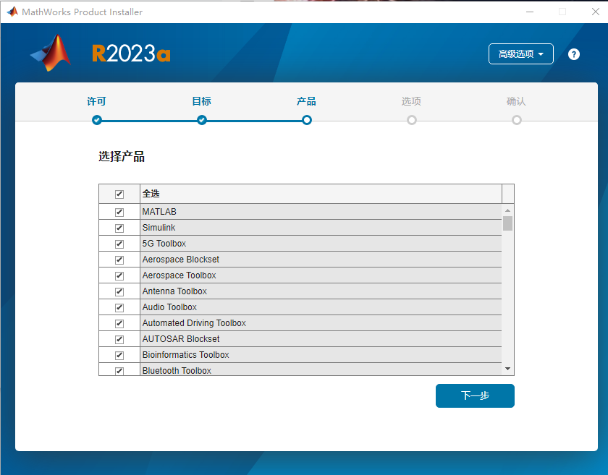Select the AUTOSAR Blockset row text
Viewport: 608px width, 475px height.
181,339
